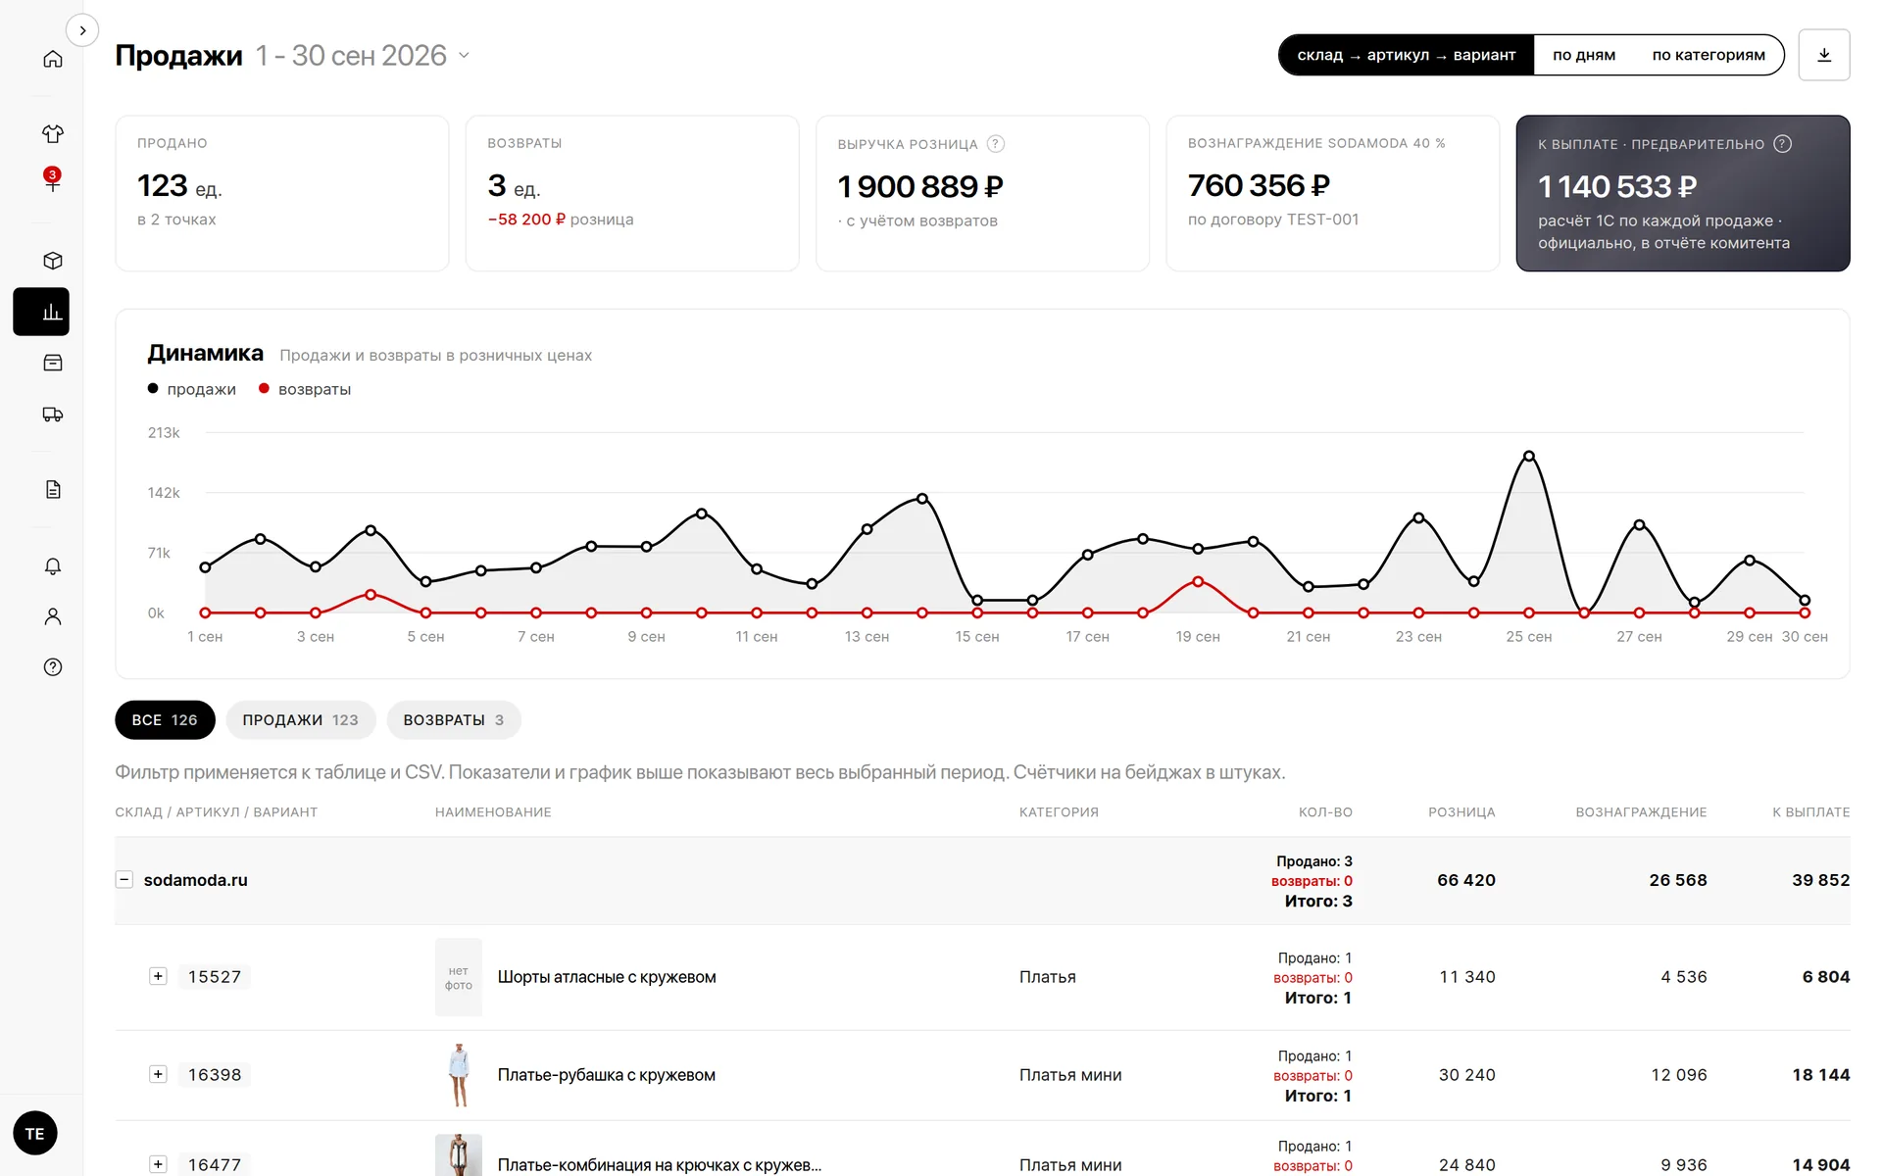
Task: Open the user profile sidebar icon
Action: coord(53,616)
